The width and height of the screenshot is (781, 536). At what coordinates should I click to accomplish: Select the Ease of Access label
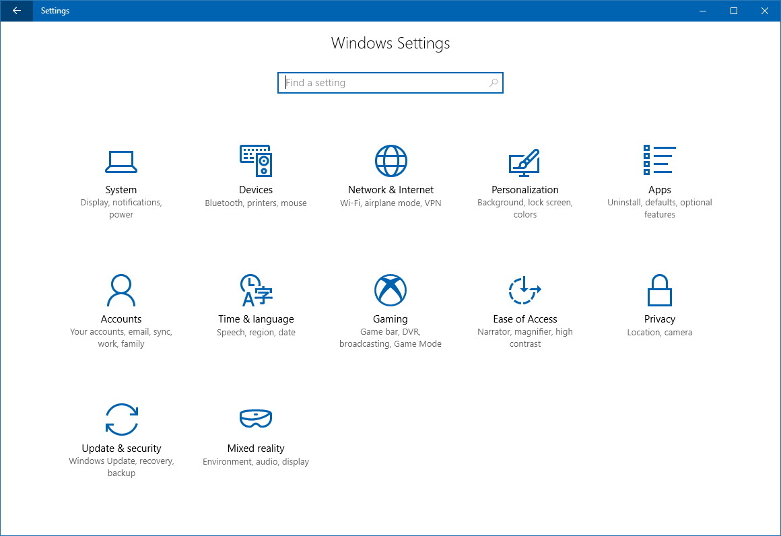coord(525,319)
